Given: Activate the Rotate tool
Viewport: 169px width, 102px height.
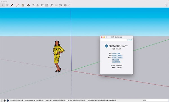Looking at the screenshot, I should [42, 5].
